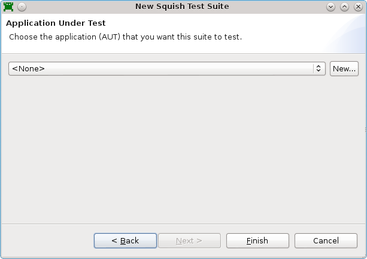Click the green Squish frog window icon
367x259 pixels.
point(8,7)
